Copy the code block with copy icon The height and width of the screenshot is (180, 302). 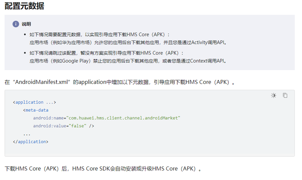[x=285, y=95]
